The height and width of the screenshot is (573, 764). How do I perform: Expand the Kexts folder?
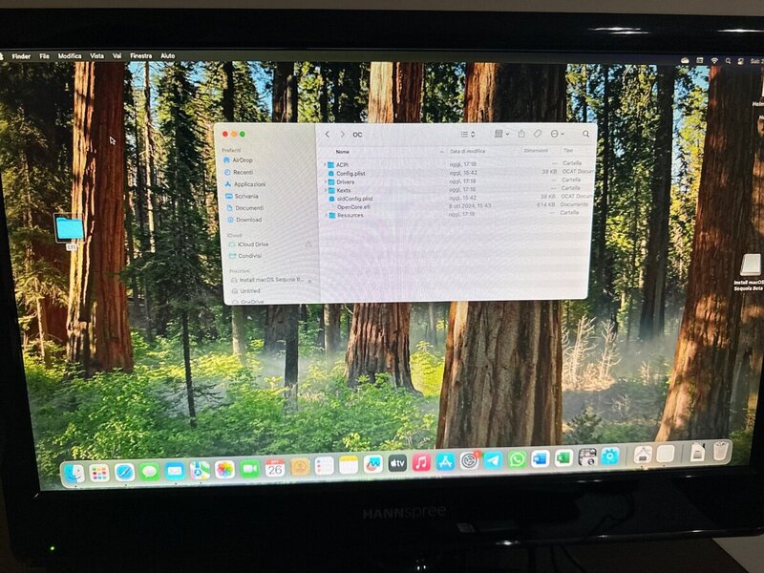click(x=325, y=190)
